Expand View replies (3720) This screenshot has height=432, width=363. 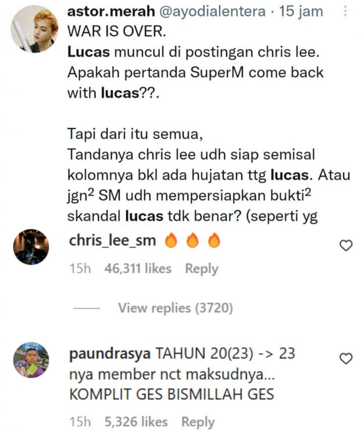(x=175, y=308)
